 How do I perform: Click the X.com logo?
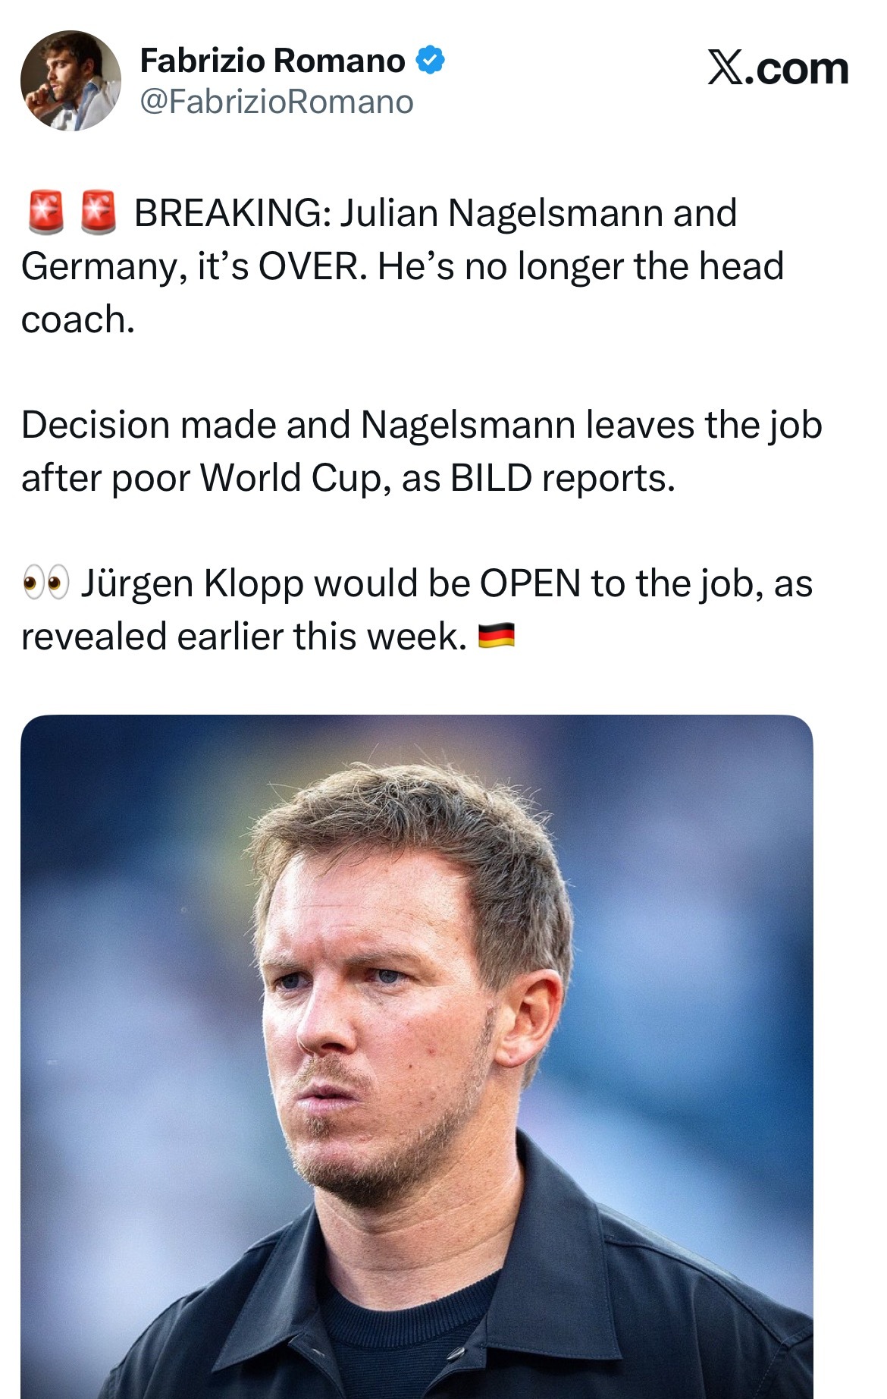778,68
